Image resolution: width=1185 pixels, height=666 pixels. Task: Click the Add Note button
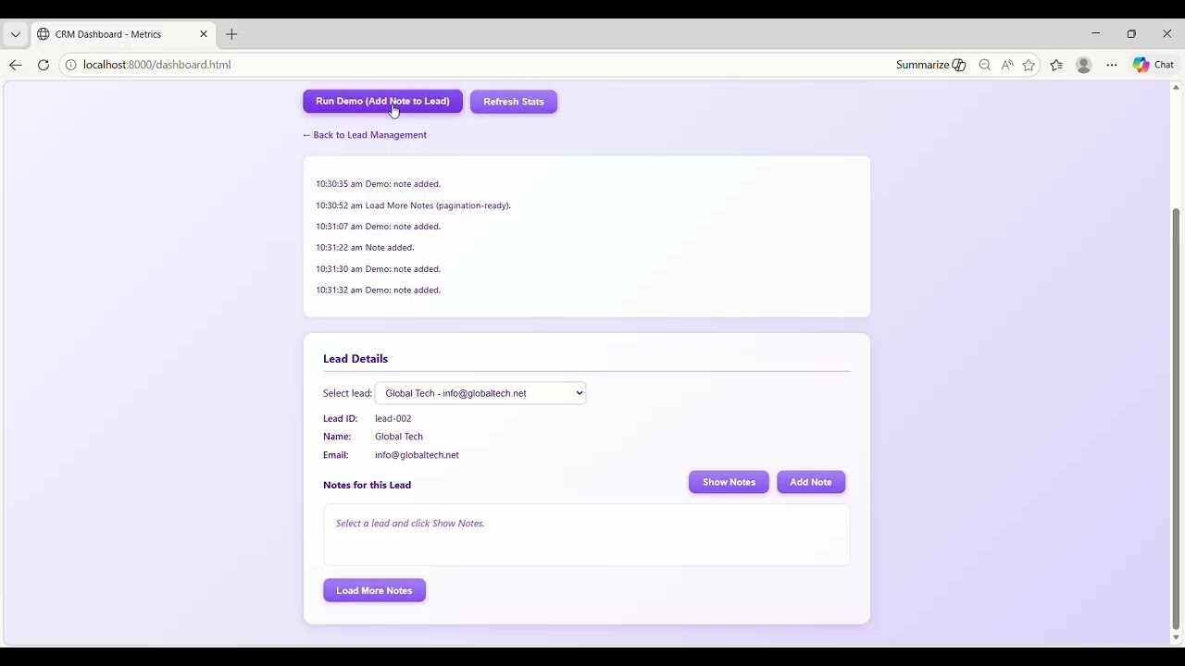coord(811,482)
